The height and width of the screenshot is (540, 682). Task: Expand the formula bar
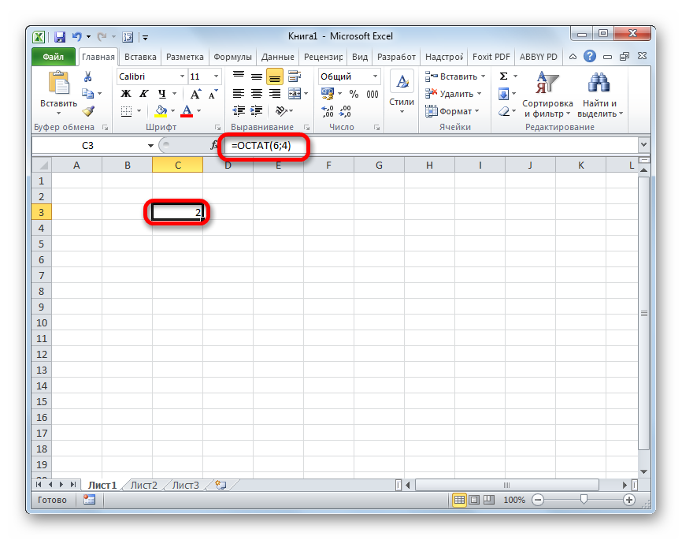[644, 145]
